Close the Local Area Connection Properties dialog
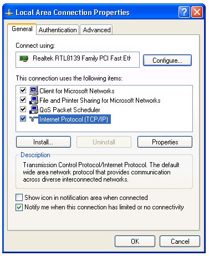This screenshot has height=256, width=209. coord(197,12)
